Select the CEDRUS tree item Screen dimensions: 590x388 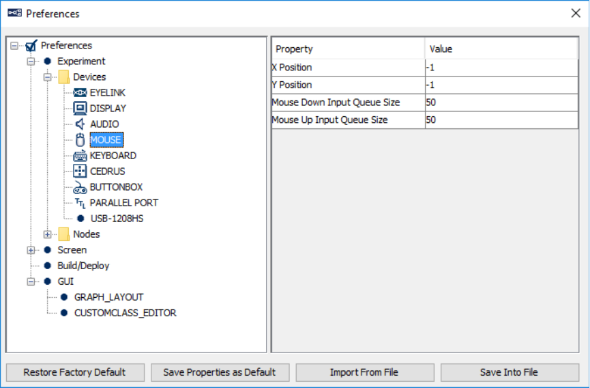107,171
